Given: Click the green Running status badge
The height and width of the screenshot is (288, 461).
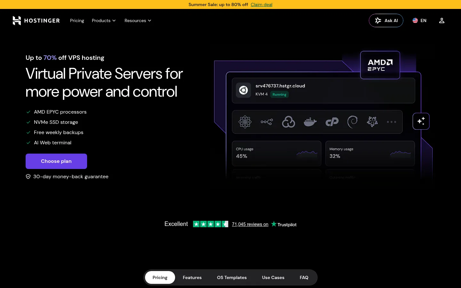Looking at the screenshot, I should 279,94.
